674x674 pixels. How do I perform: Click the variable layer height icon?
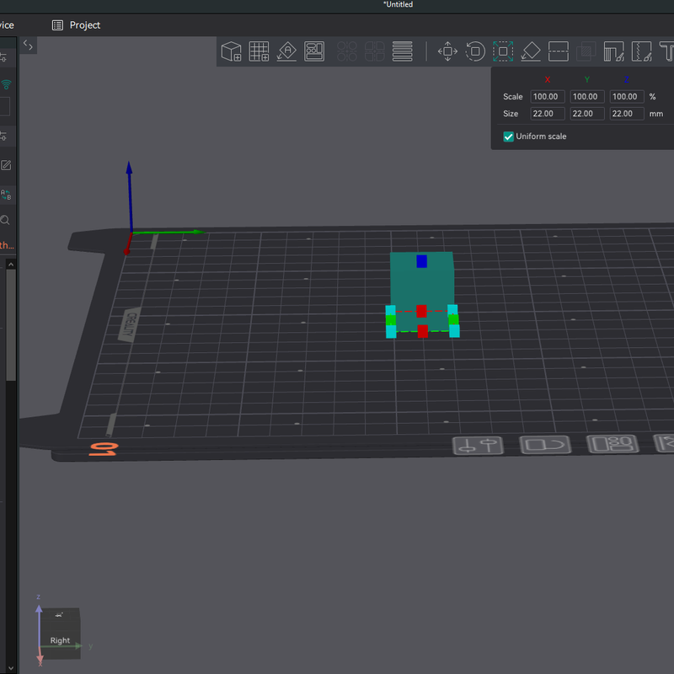[x=403, y=51]
